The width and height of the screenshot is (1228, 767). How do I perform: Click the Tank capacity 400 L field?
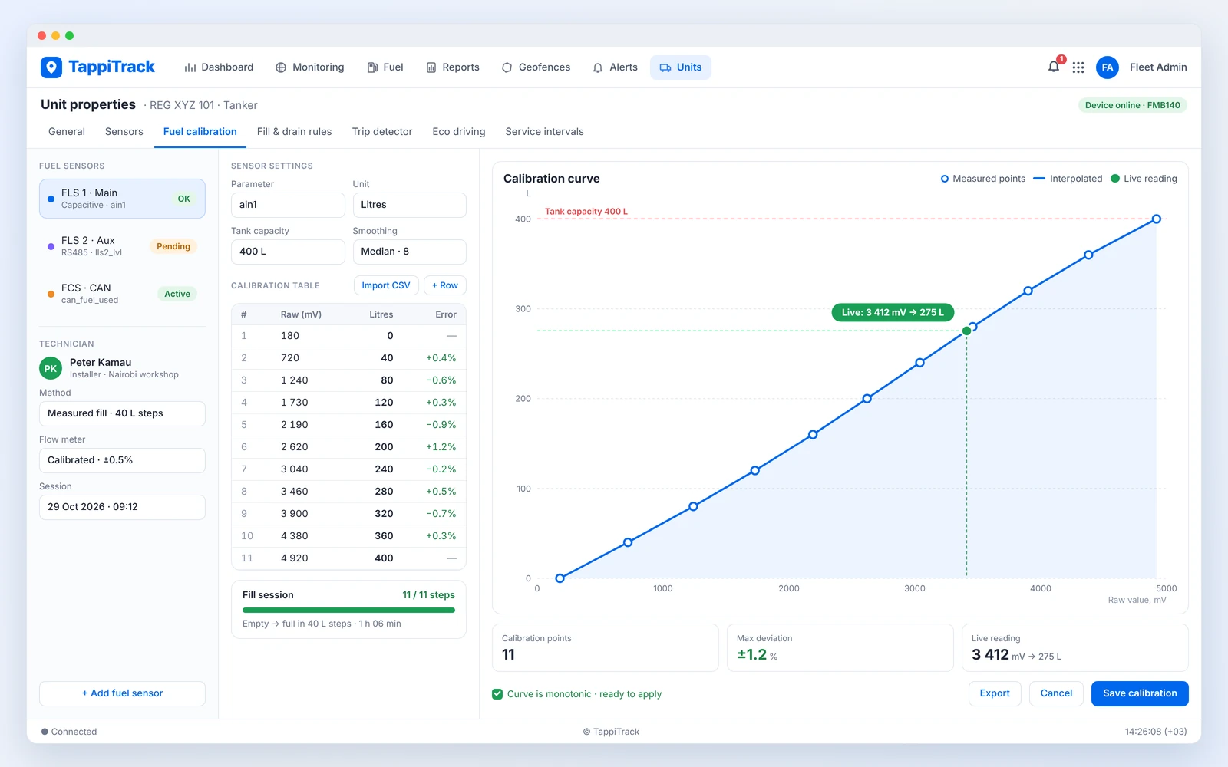[x=288, y=252]
